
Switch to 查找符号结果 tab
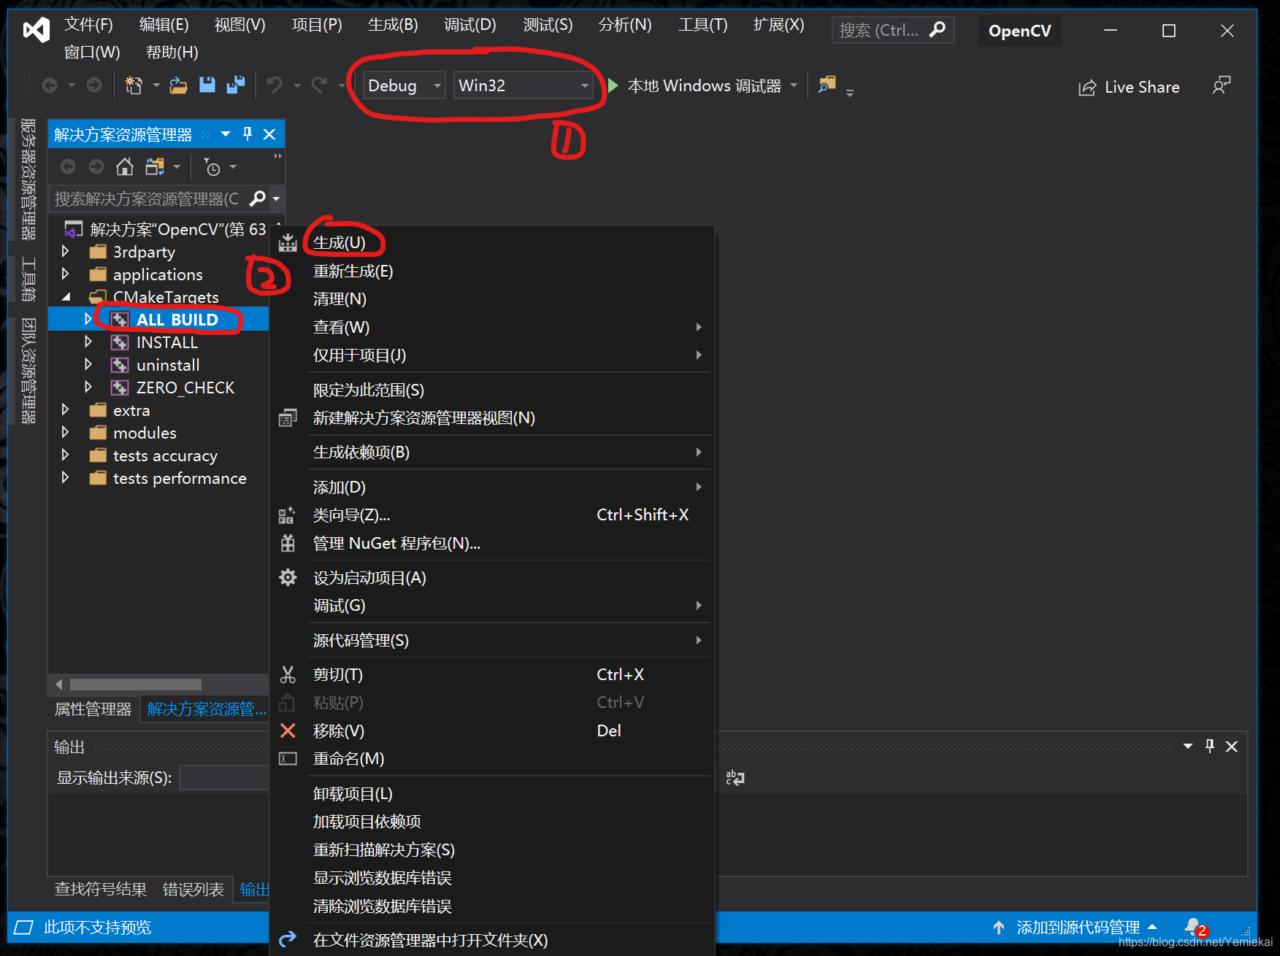click(100, 889)
